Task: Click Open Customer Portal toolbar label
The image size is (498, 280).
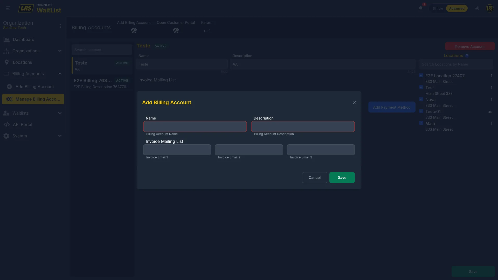Action: click(176, 23)
